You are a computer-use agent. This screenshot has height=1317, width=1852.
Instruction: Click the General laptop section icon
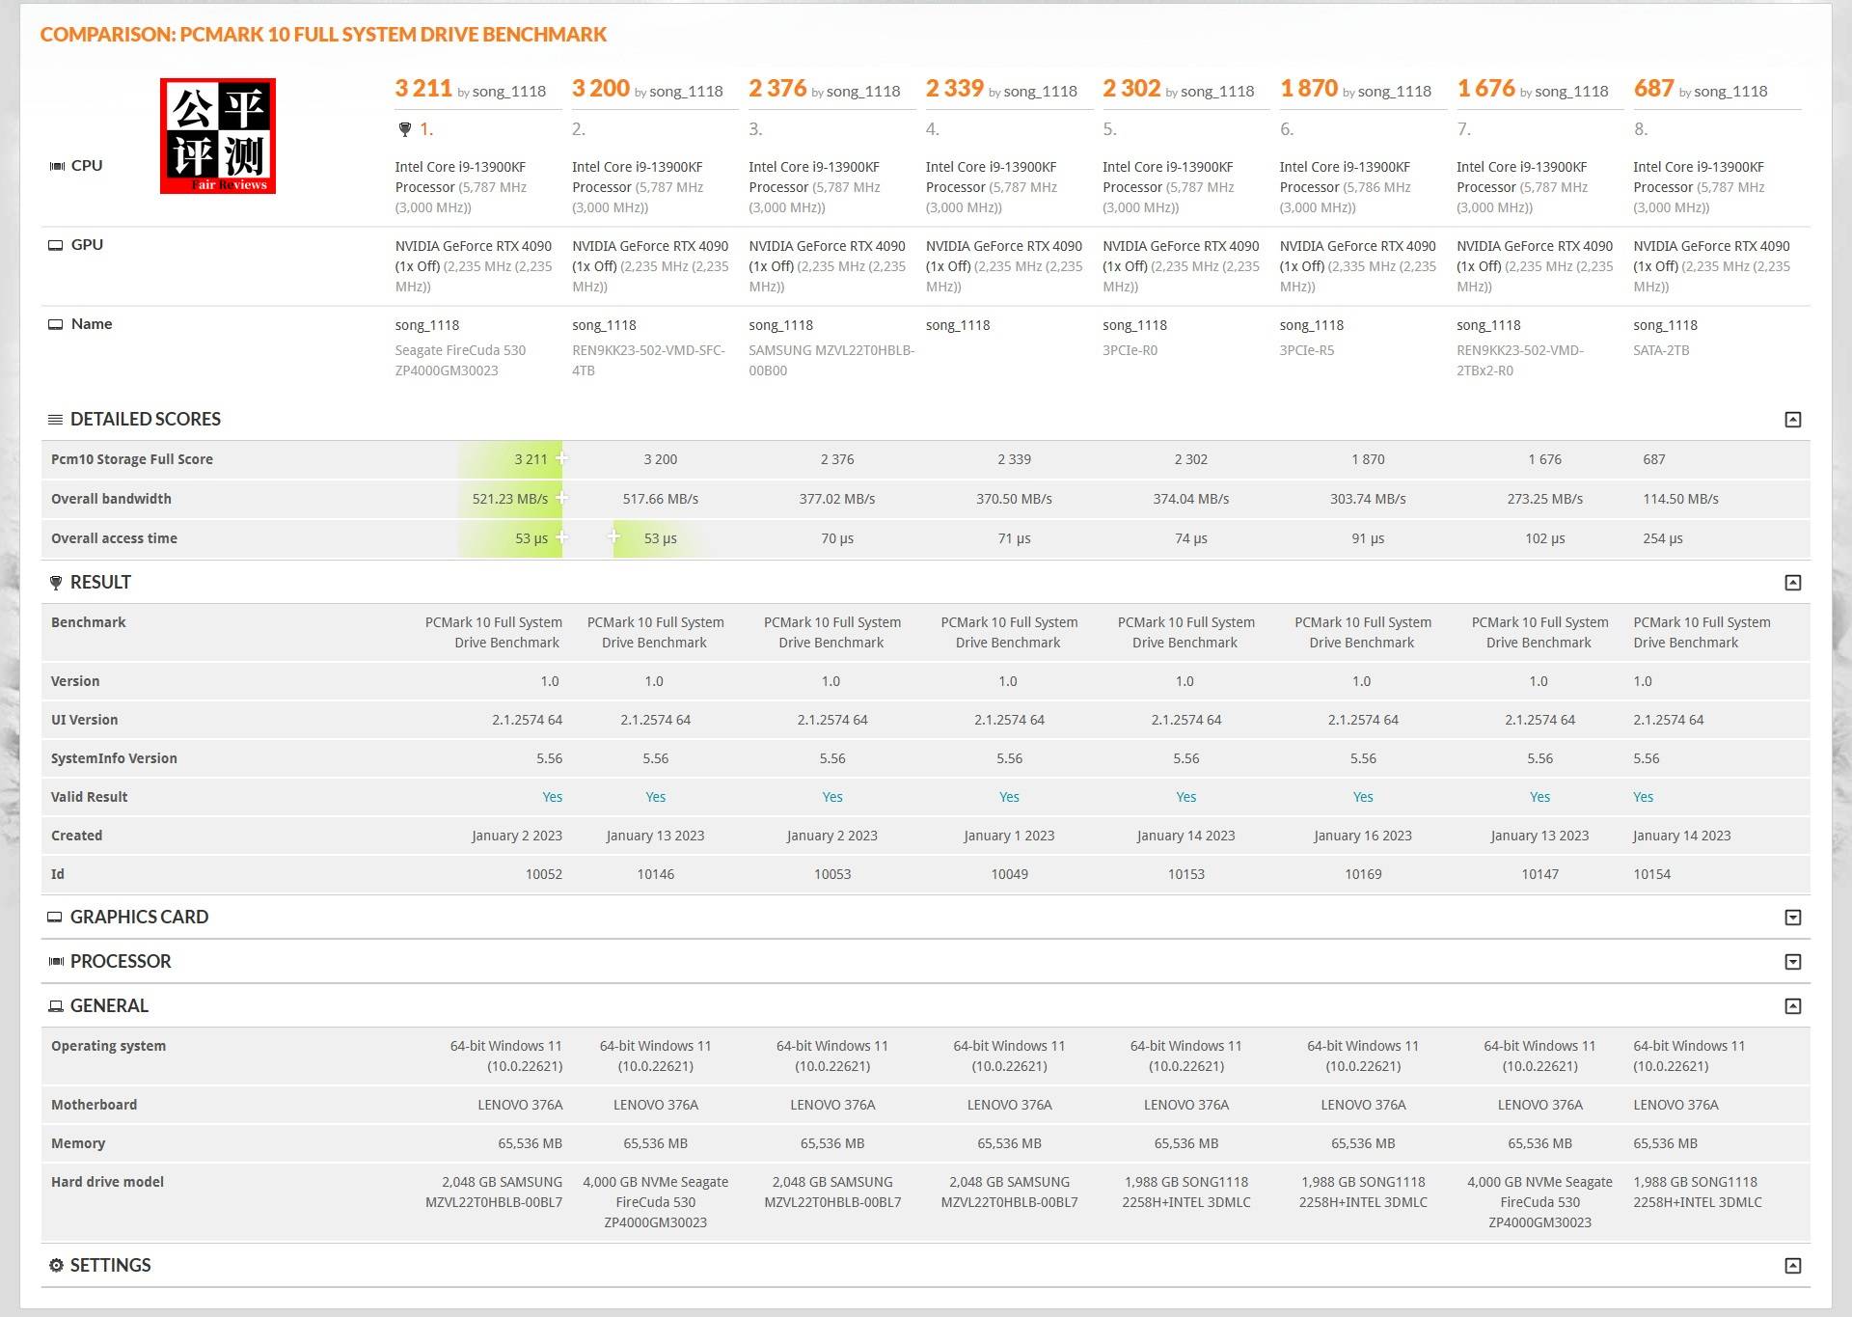pyautogui.click(x=56, y=1006)
